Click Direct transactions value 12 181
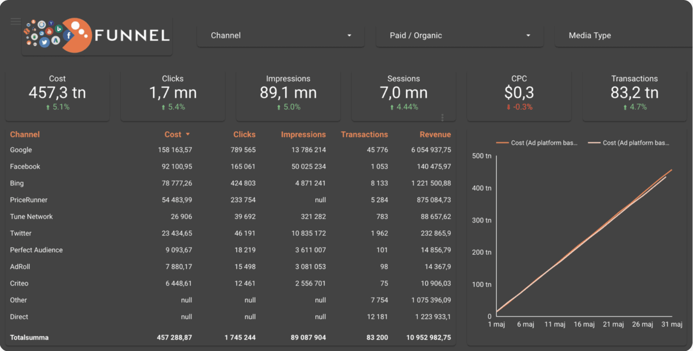Viewport: 693px width, 351px height. click(x=378, y=317)
